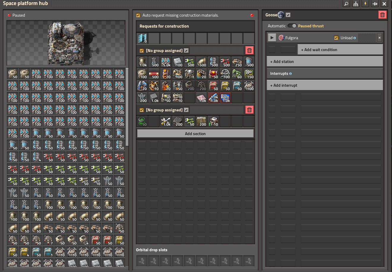Image resolution: width=392 pixels, height=272 pixels.
Task: Click the Paused status label
Action: [x=19, y=15]
